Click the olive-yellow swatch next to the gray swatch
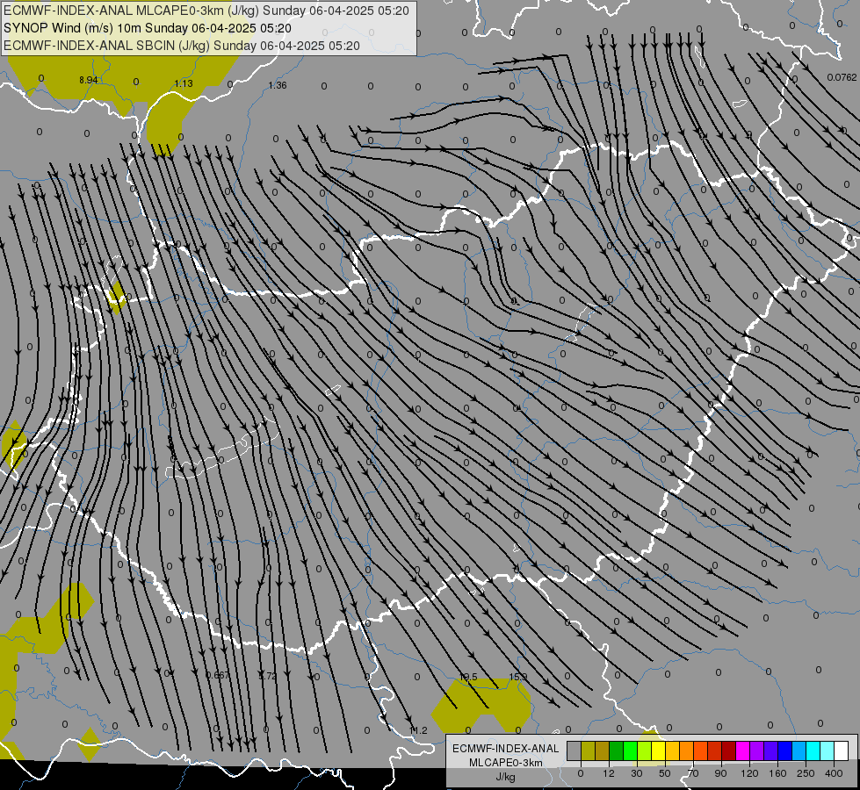Image resolution: width=860 pixels, height=790 pixels. [x=588, y=750]
